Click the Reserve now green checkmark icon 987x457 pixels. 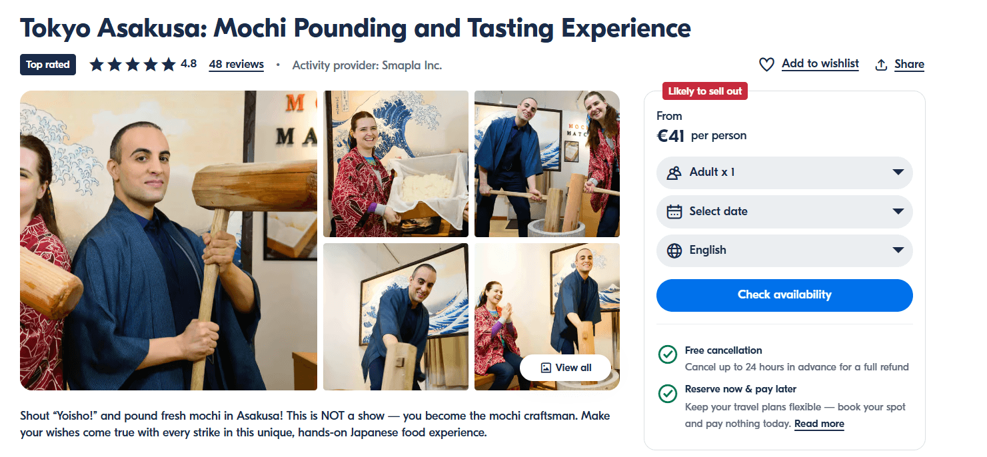click(x=667, y=393)
